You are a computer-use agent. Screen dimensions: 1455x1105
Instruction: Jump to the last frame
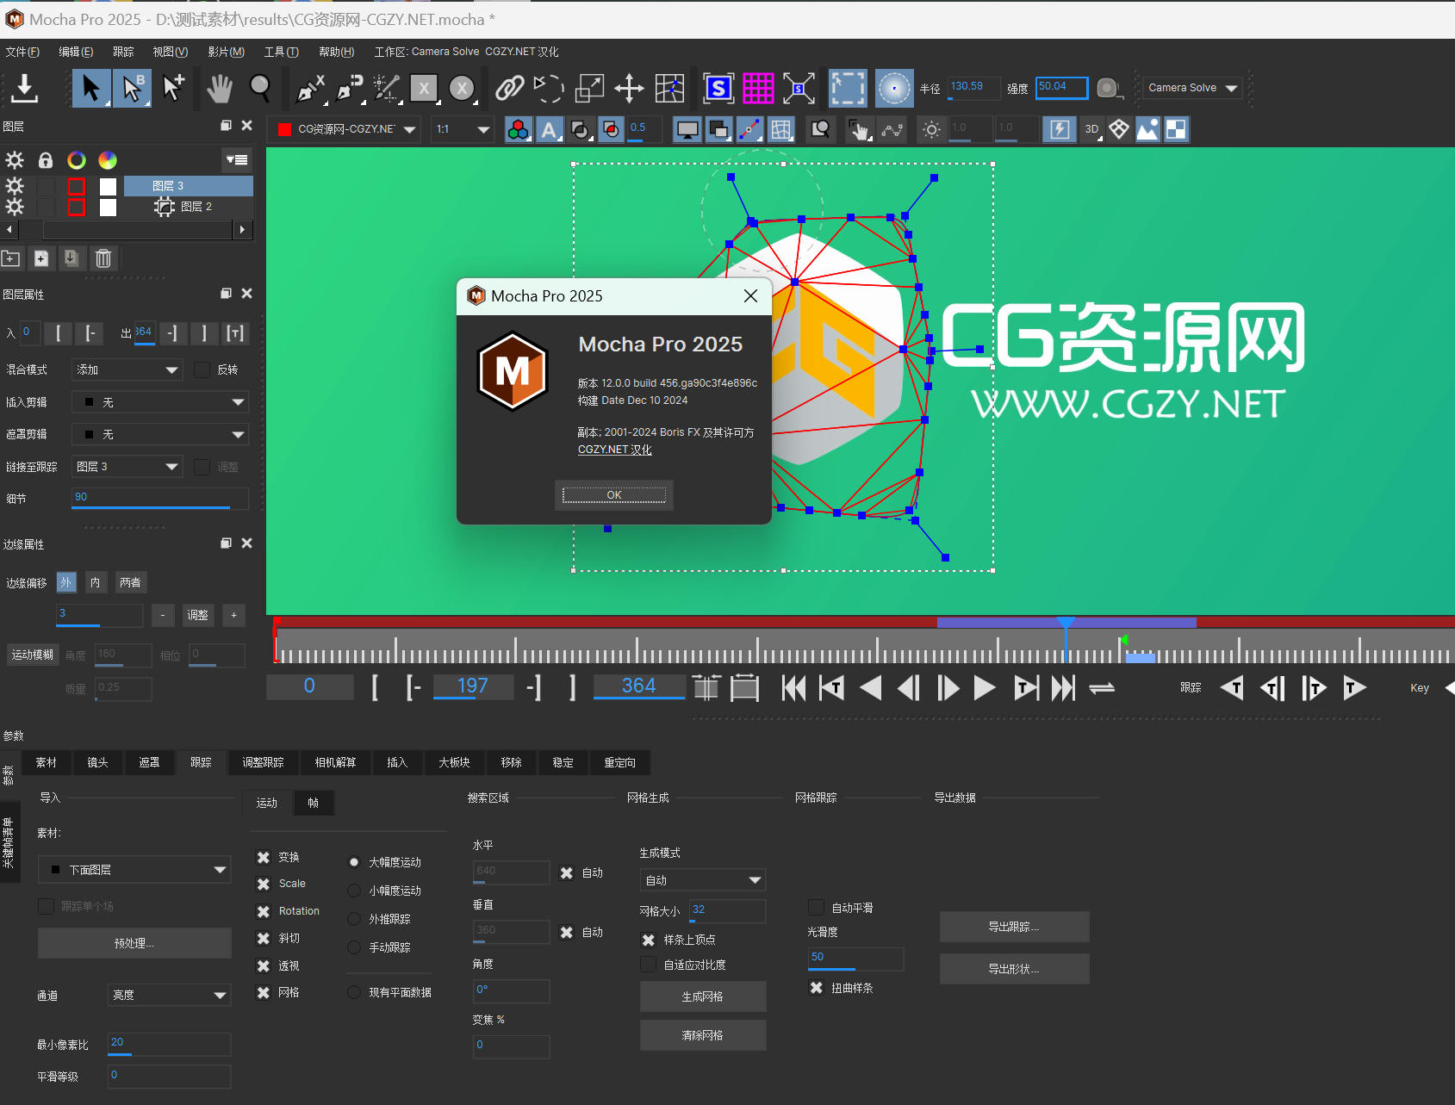(1063, 688)
